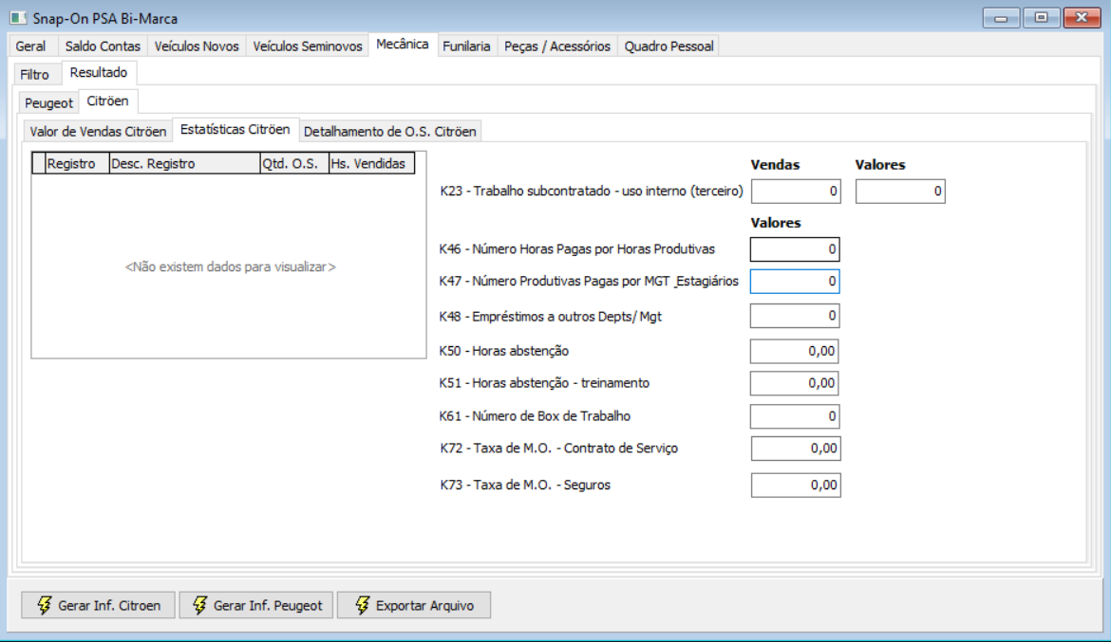
Task: Click the lightning icon on Gerar Inf. Peugeot
Action: (199, 605)
